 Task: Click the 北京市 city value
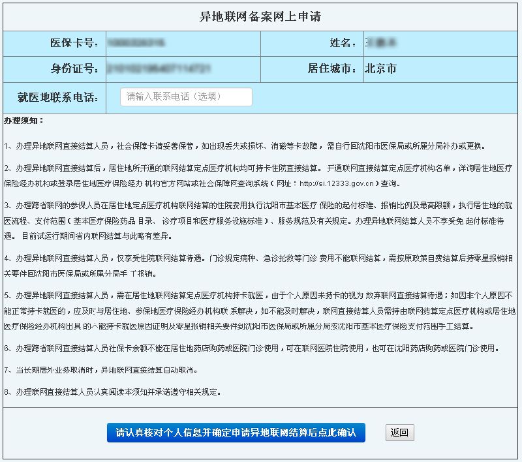(380, 69)
